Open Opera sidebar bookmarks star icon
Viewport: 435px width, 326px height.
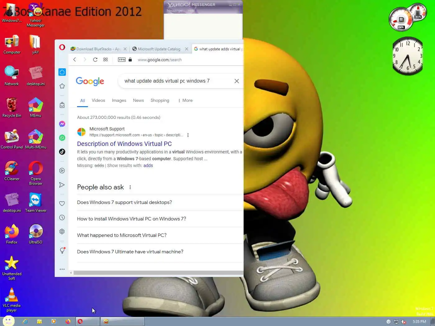coord(62,86)
